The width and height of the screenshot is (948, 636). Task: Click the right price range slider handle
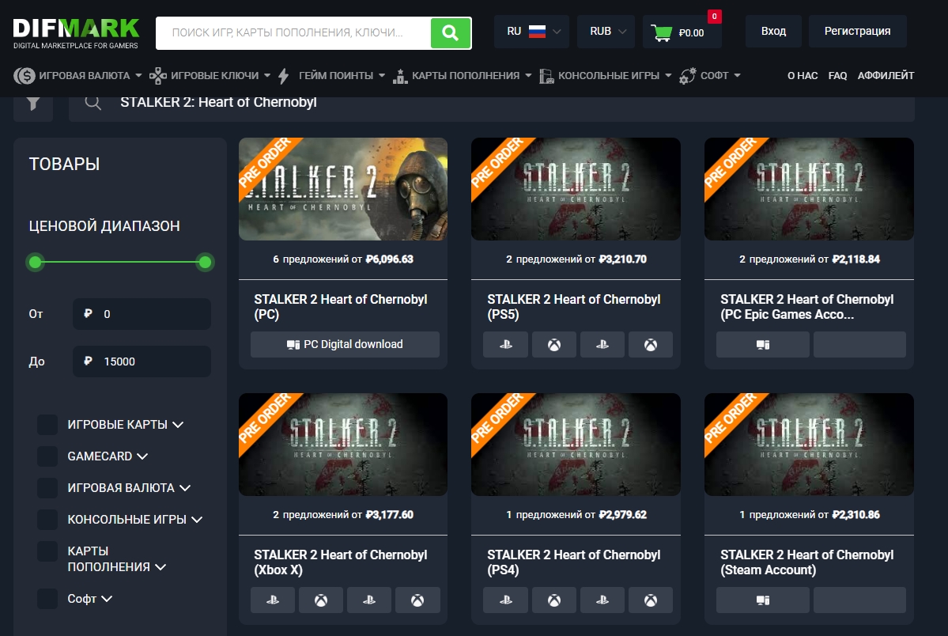tap(205, 262)
